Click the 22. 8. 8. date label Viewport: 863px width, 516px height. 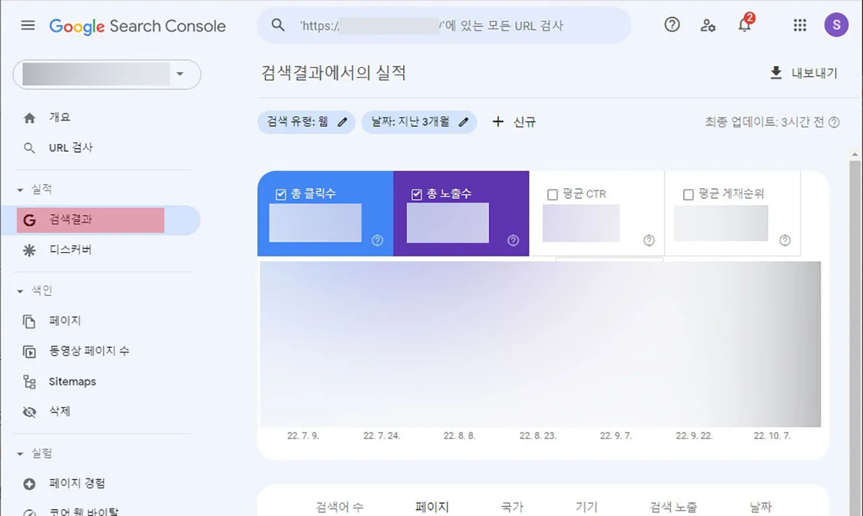(459, 436)
